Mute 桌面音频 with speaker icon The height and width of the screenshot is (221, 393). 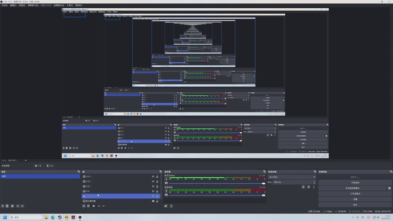pyautogui.click(x=166, y=194)
